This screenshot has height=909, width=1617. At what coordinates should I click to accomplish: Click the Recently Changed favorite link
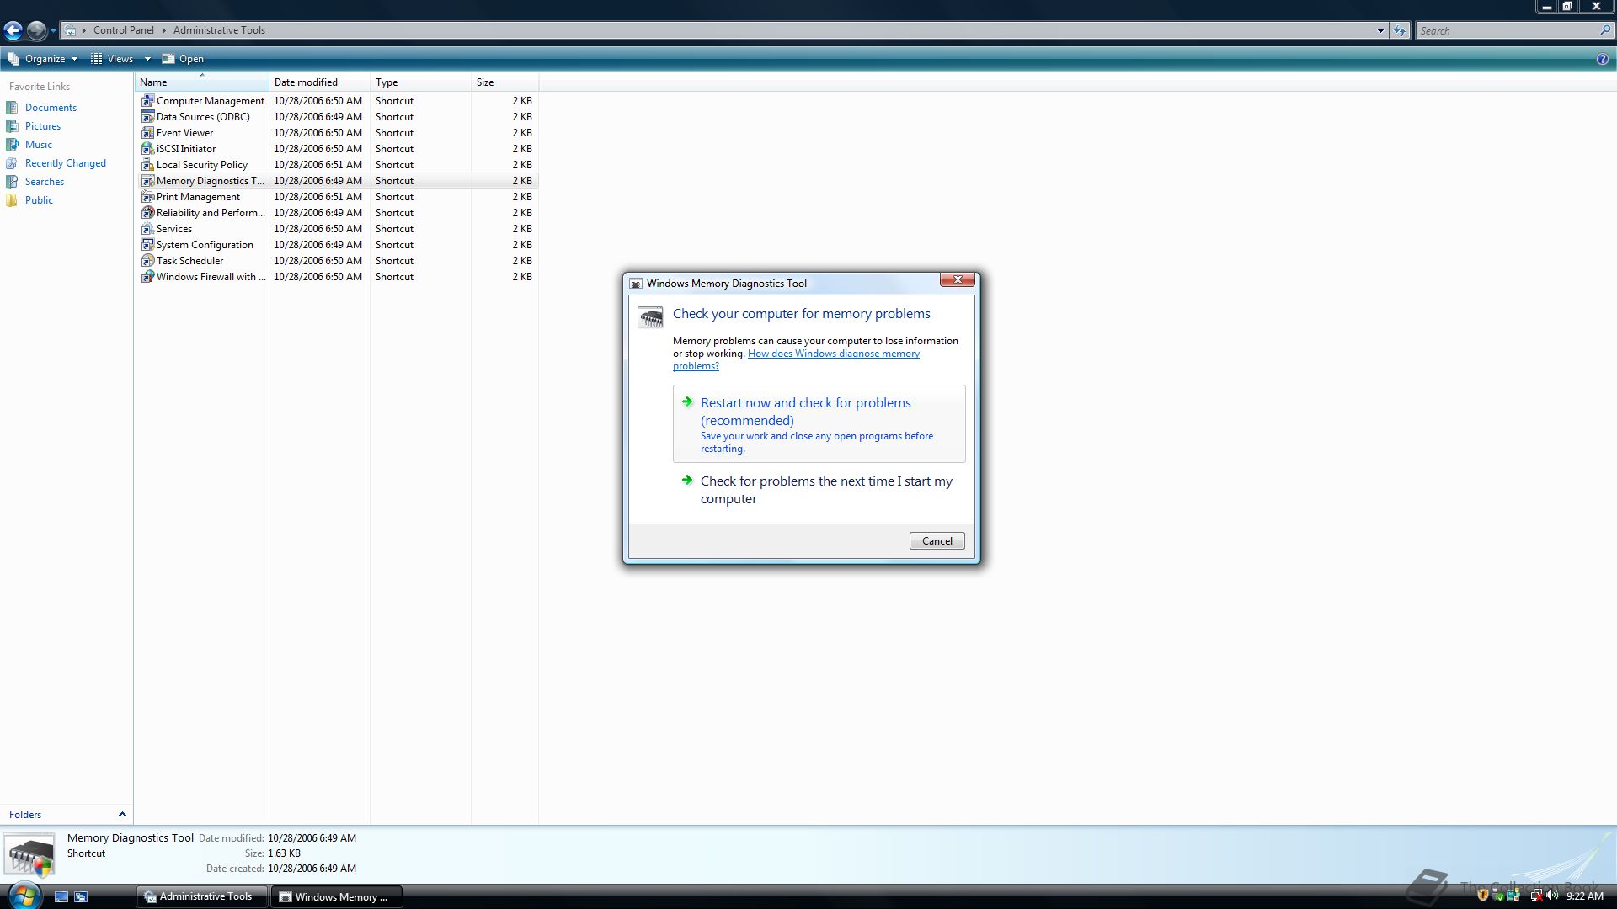click(x=66, y=163)
